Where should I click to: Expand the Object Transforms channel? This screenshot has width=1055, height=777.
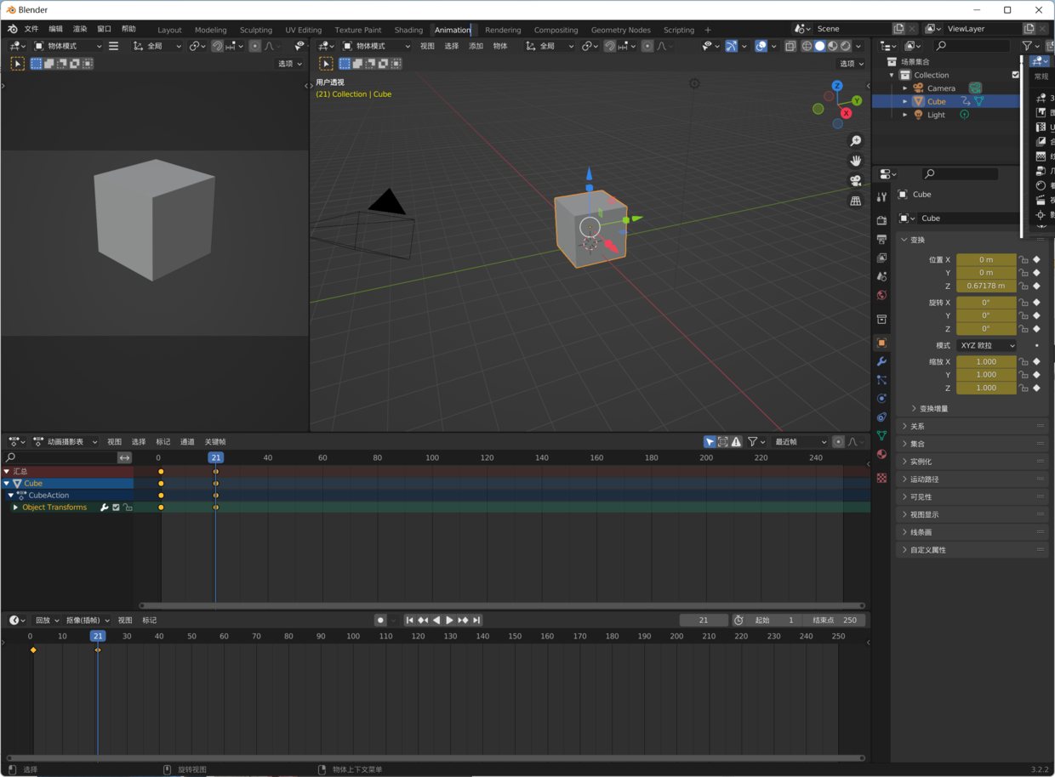coord(15,507)
